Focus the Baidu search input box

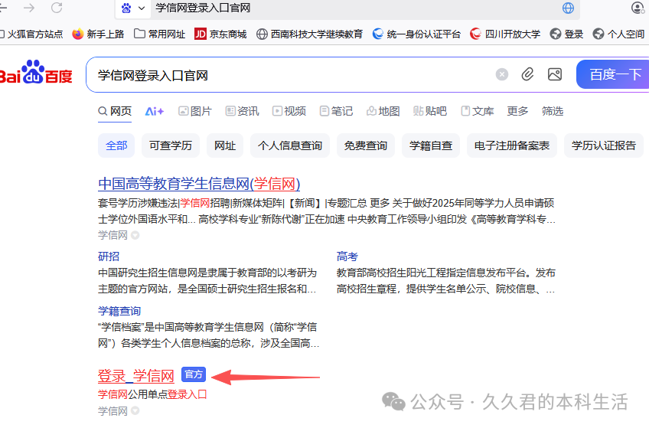click(290, 75)
